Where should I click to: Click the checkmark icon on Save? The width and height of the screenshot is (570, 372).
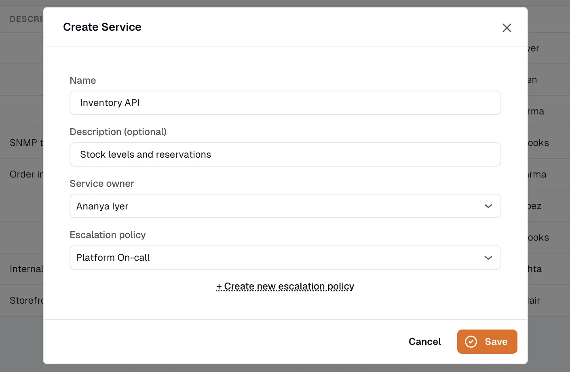pyautogui.click(x=471, y=342)
